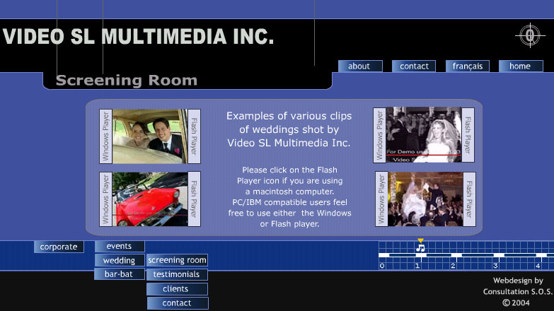This screenshot has width=554, height=311.
Task: Play red car clip with Windows Player
Action: pos(105,199)
